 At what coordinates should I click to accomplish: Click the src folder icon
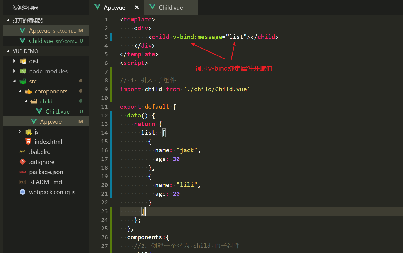pyautogui.click(x=23, y=81)
